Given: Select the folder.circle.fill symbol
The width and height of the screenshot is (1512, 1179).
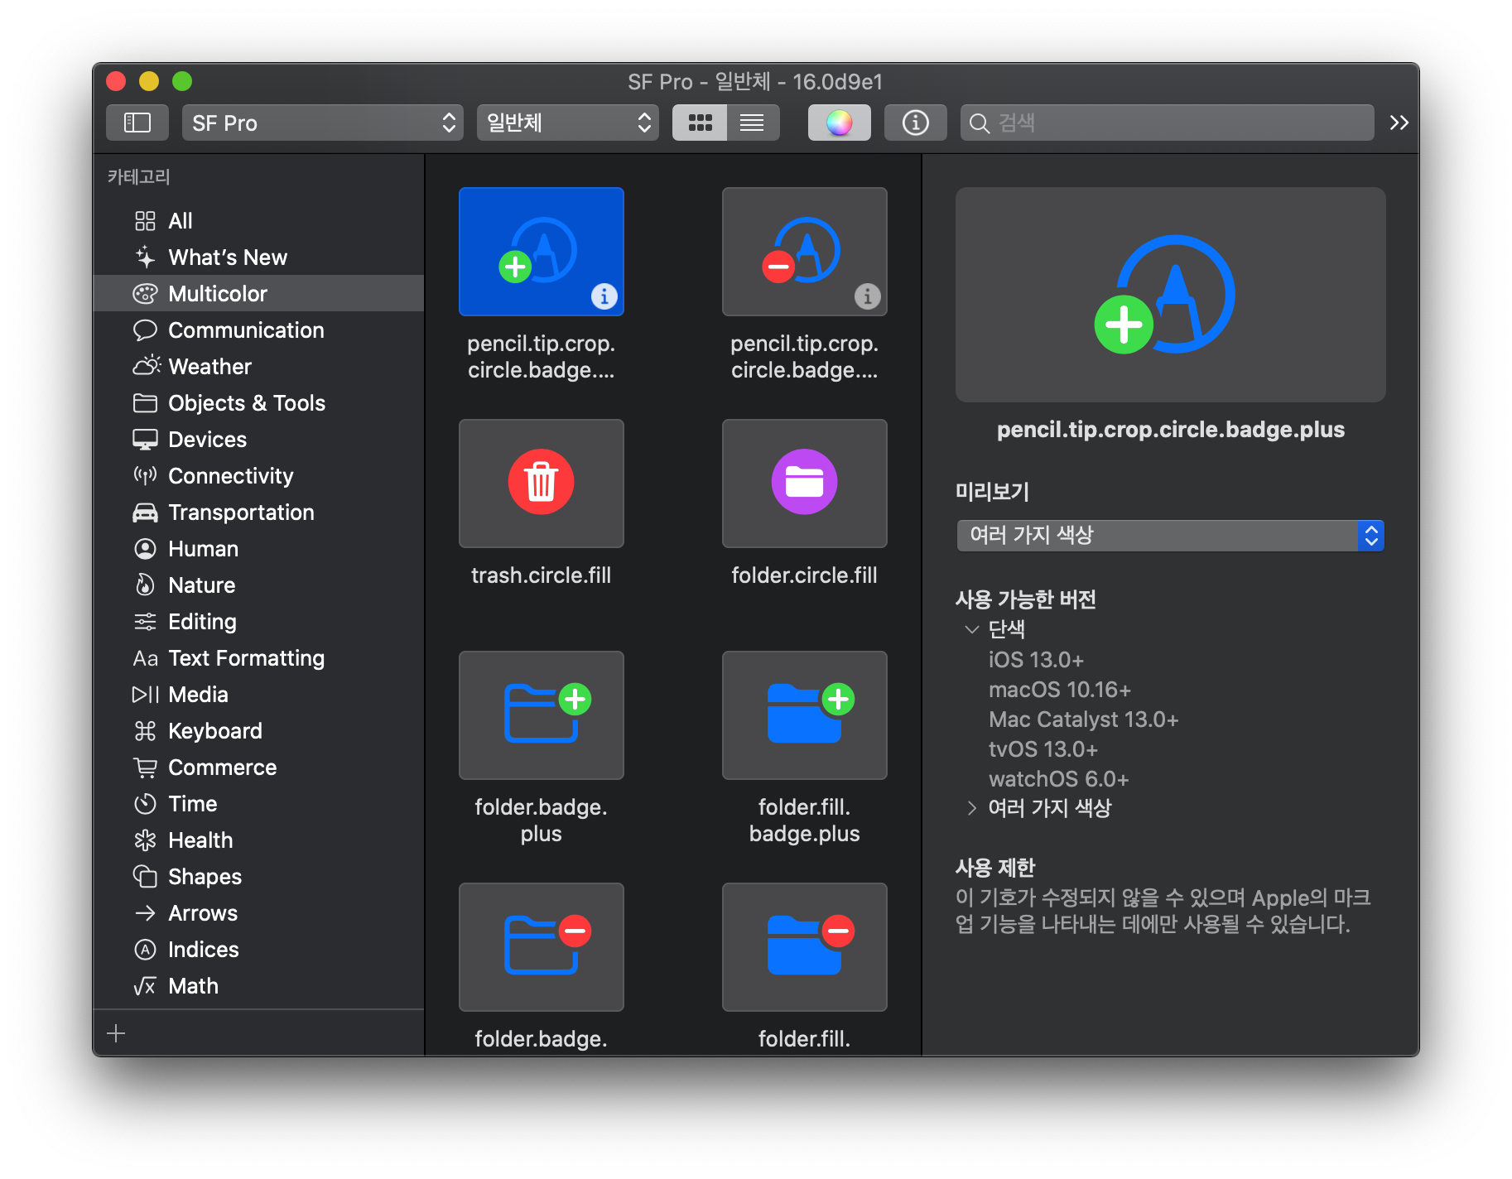Looking at the screenshot, I should coord(805,484).
